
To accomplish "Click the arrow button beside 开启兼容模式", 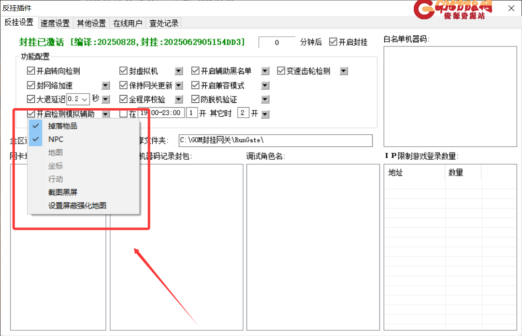I will pyautogui.click(x=265, y=85).
